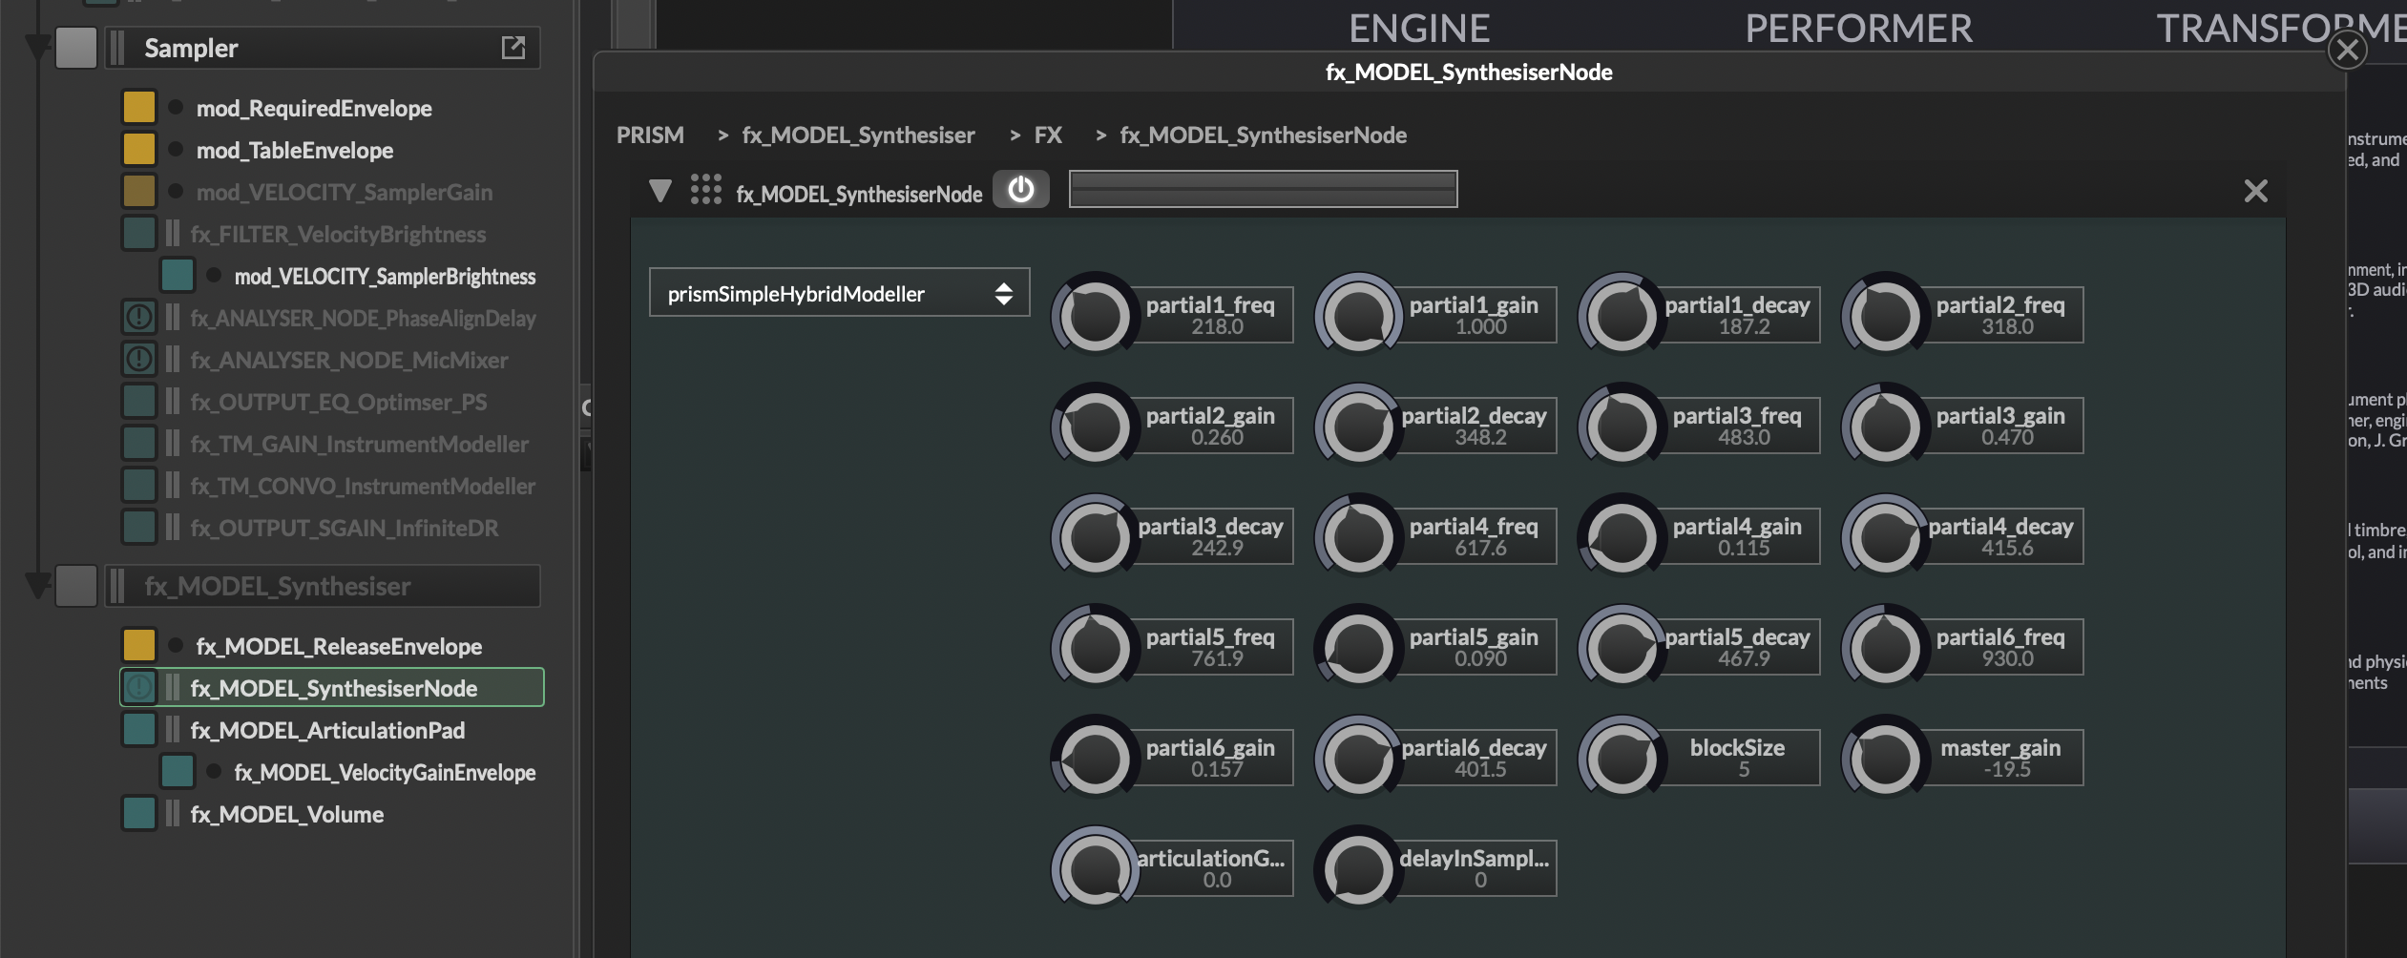Click the master_gain knob
Screen dimensions: 2407x958
(x=1884, y=758)
